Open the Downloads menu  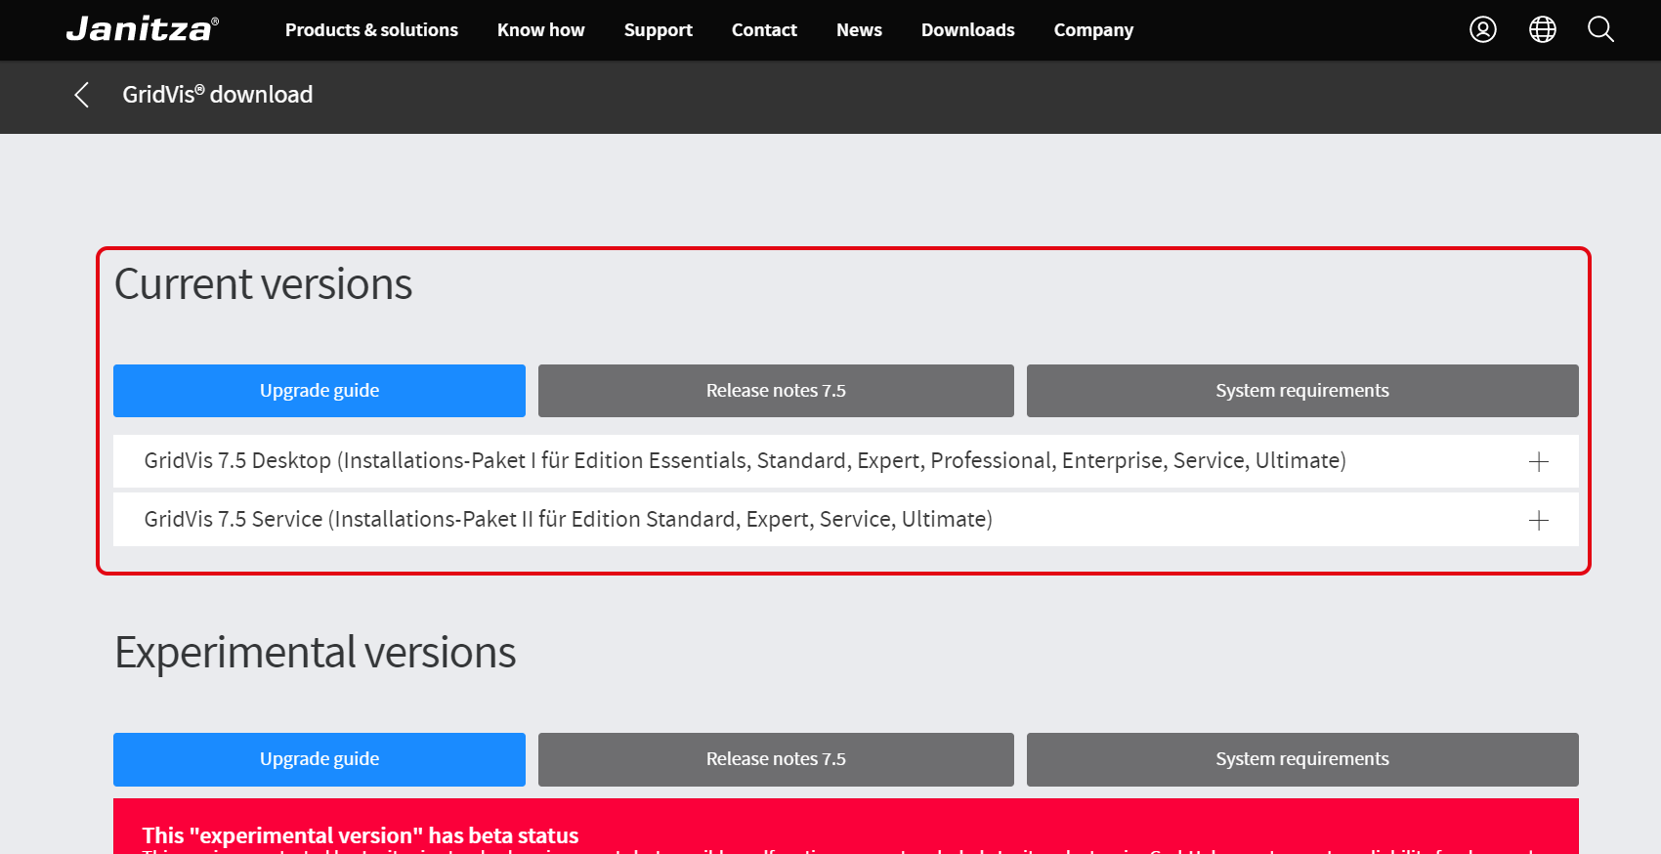[x=967, y=30]
